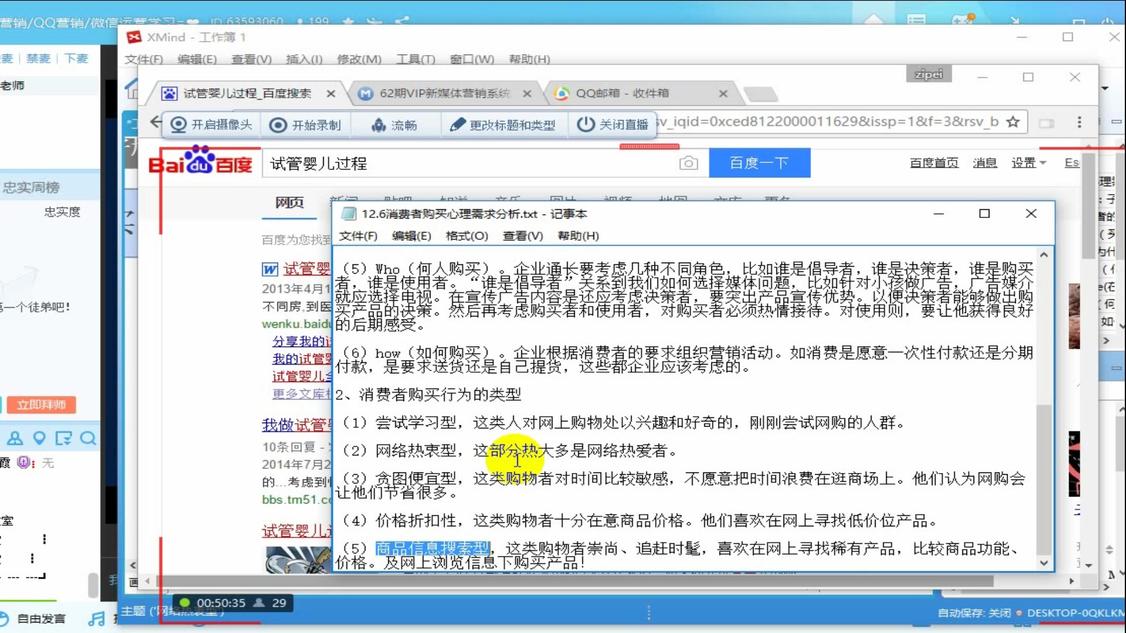
Task: Click the music note icon
Action: coord(96,619)
